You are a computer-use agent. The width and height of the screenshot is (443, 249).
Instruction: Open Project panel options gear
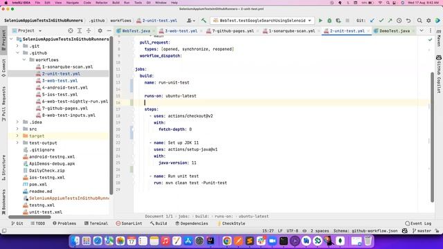[100, 30]
